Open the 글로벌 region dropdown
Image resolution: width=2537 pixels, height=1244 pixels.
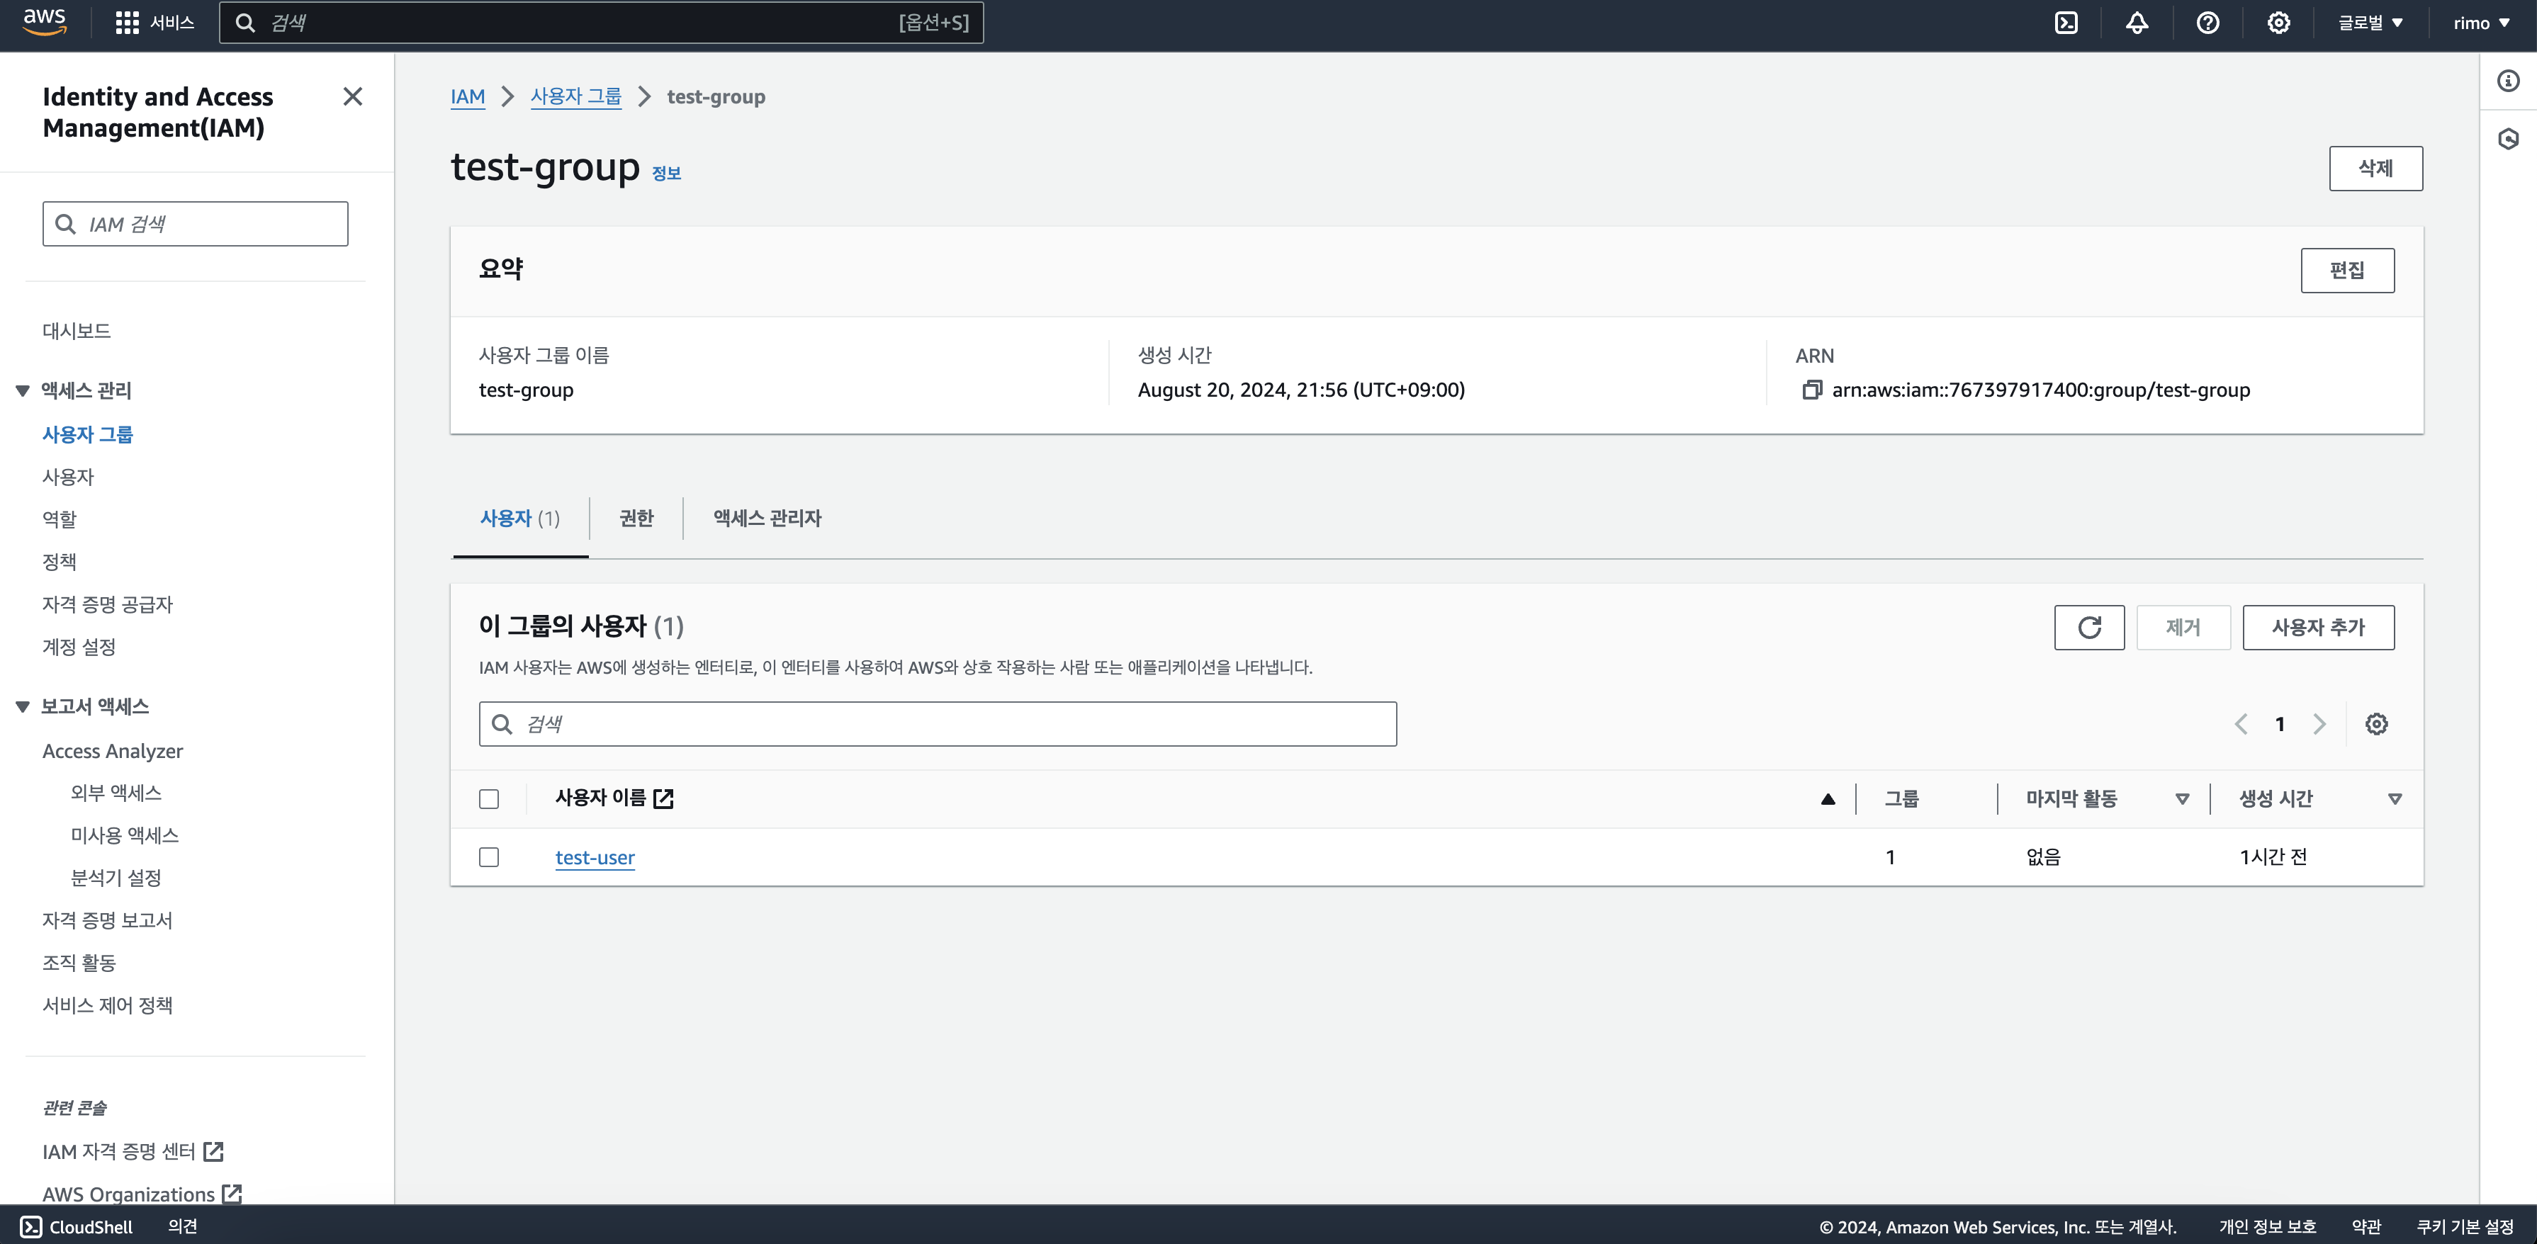[x=2370, y=23]
